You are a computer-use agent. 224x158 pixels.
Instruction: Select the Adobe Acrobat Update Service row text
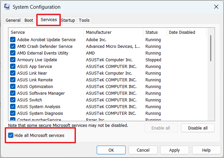46,40
